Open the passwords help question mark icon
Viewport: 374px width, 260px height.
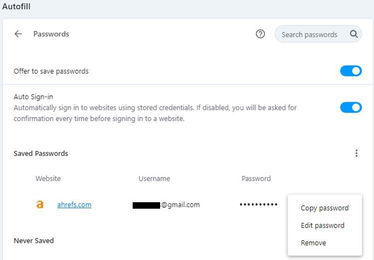[x=260, y=34]
